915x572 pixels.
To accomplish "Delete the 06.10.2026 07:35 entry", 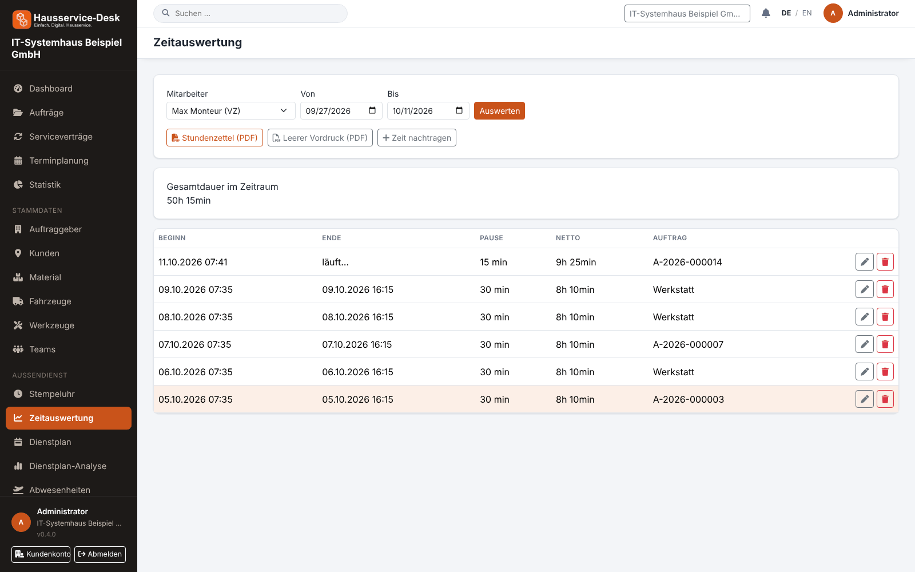I will coord(885,372).
